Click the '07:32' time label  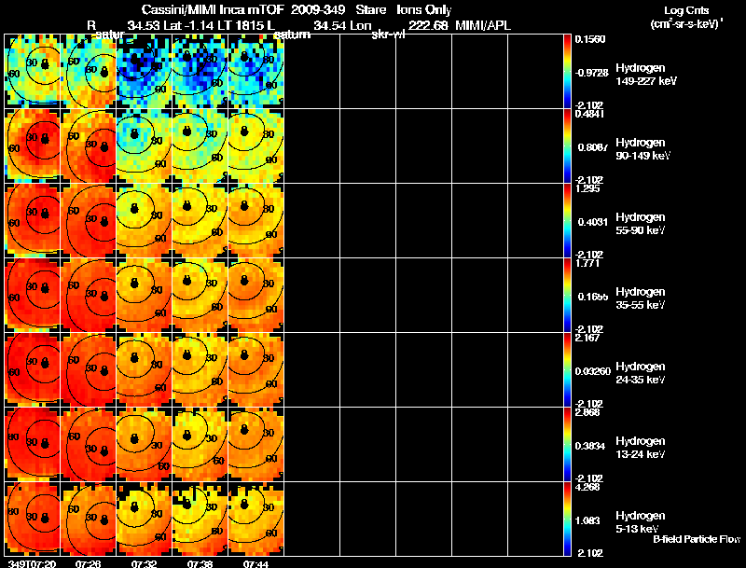tap(145, 563)
